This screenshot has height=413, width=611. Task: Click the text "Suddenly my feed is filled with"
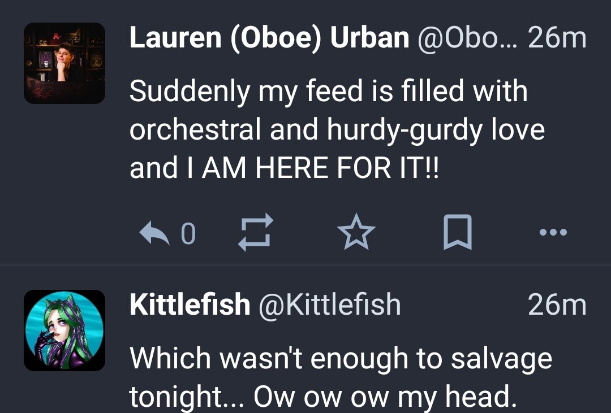pos(328,92)
